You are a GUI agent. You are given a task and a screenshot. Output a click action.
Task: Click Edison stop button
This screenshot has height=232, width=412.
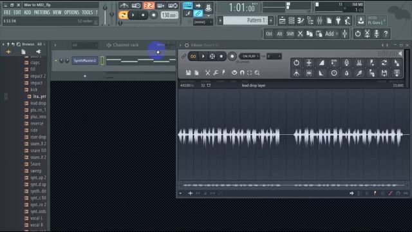[221, 57]
